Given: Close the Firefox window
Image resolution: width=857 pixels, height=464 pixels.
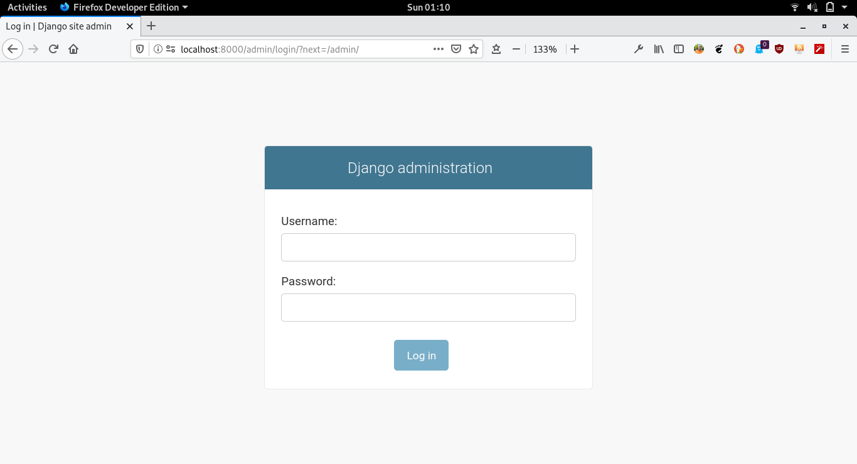Looking at the screenshot, I should click(x=846, y=26).
